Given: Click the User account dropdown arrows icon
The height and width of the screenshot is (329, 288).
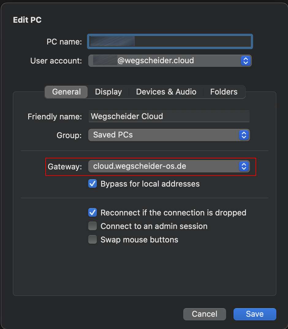Looking at the screenshot, I should [x=246, y=61].
